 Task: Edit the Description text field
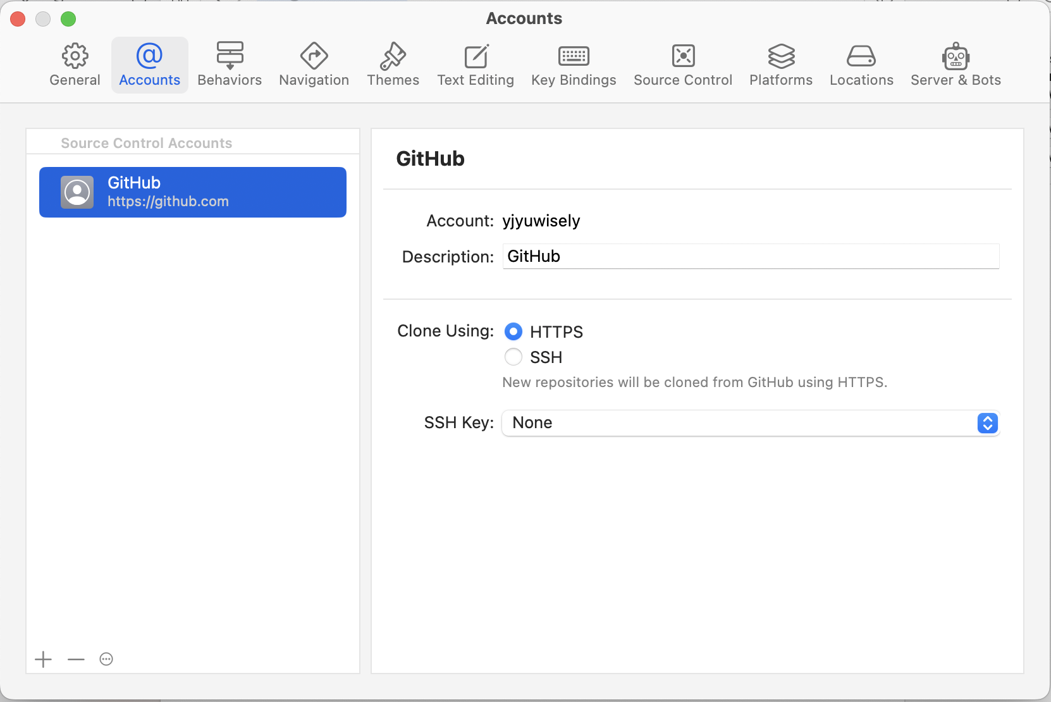[x=751, y=256]
